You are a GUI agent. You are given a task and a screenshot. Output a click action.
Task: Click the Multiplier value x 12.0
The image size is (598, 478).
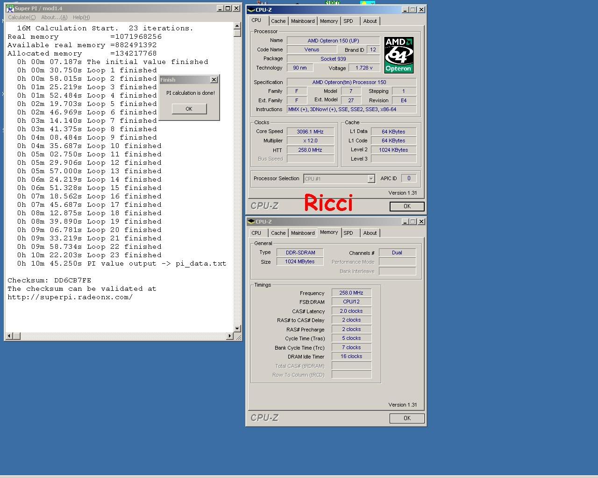click(x=310, y=141)
